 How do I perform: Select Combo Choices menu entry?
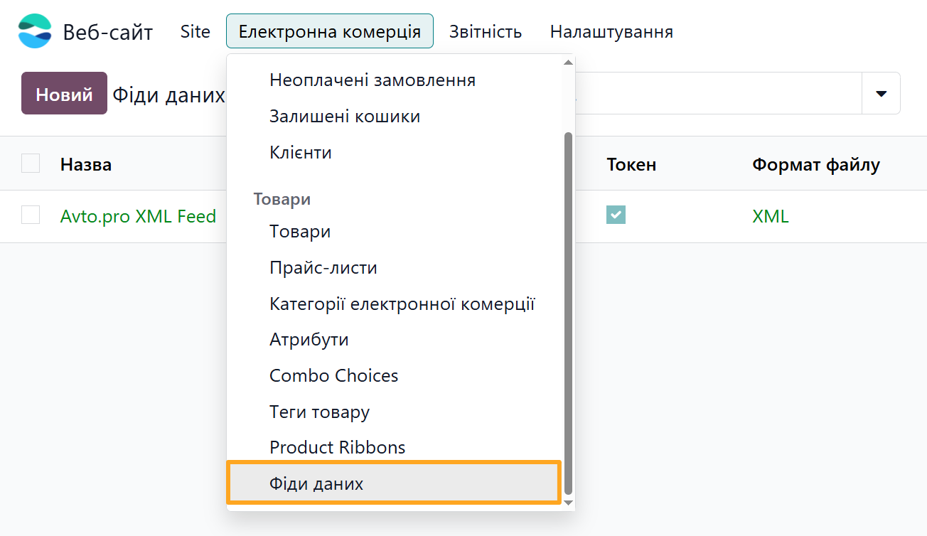[333, 375]
